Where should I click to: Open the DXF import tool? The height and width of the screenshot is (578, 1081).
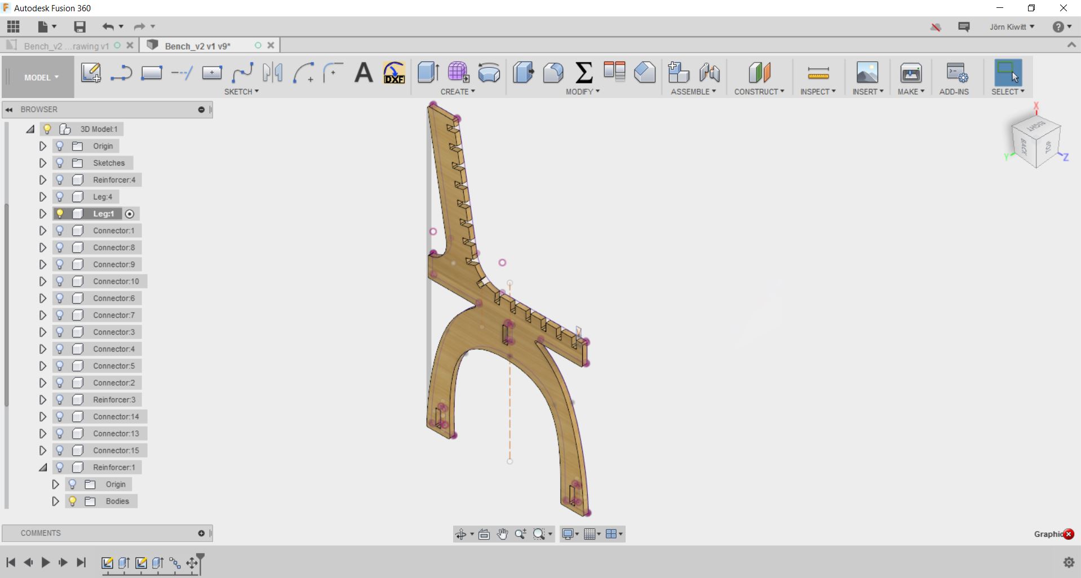pos(394,73)
